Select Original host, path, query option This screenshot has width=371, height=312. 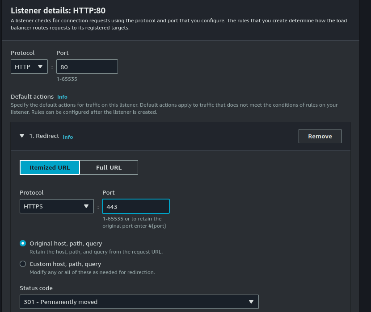pyautogui.click(x=23, y=243)
